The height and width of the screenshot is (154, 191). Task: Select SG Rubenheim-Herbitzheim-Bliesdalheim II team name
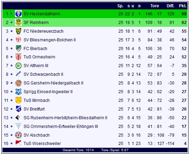(x=65, y=118)
